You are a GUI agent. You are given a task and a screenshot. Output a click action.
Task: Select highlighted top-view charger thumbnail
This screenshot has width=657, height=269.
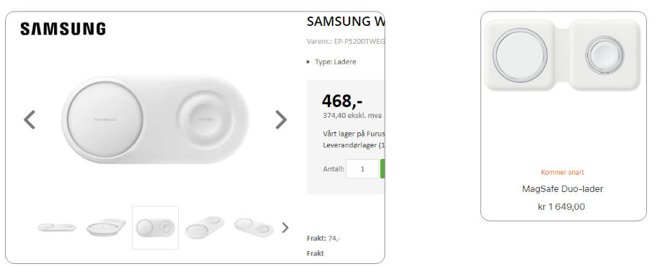155,227
